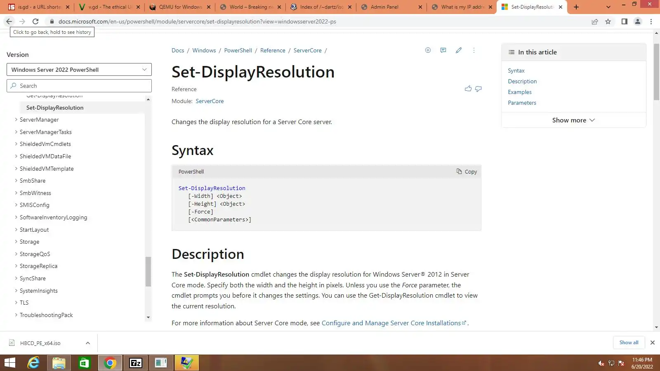660x371 pixels.
Task: Select Set-DisplayResolution in the sidebar
Action: pos(55,108)
